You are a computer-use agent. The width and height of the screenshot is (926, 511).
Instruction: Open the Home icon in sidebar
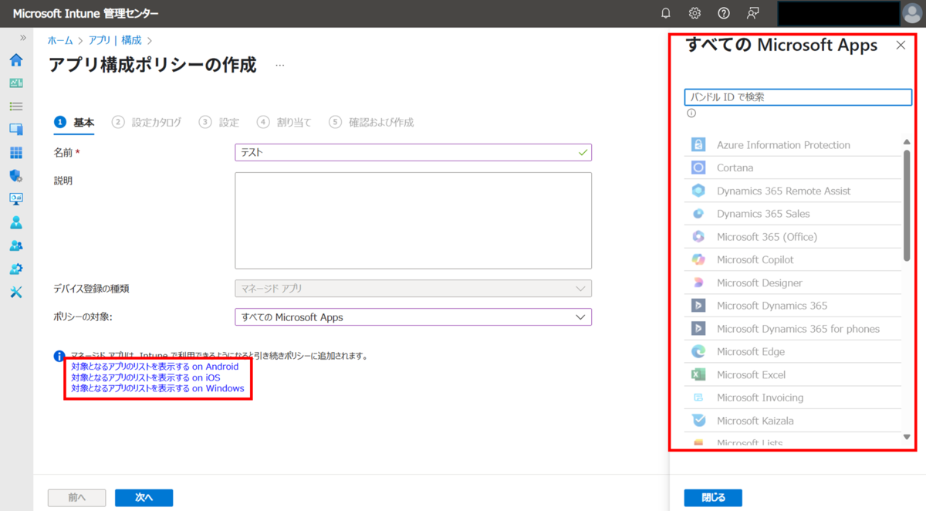pyautogui.click(x=15, y=60)
